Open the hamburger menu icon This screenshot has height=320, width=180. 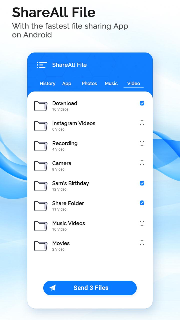coord(42,65)
